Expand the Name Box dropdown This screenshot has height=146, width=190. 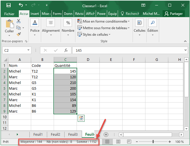pos(29,50)
